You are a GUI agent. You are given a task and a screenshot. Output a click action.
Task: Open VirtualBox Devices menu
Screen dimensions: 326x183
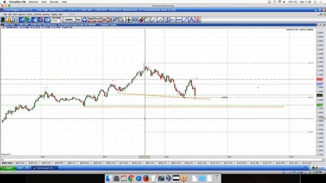click(x=54, y=2)
